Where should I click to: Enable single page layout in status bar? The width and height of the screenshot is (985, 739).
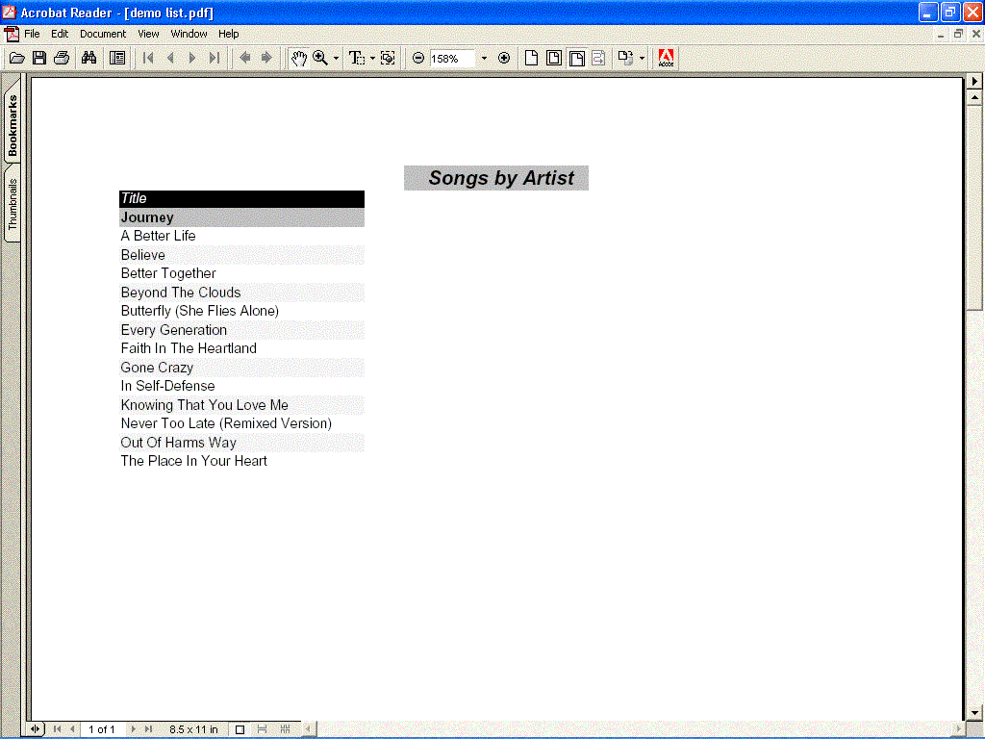point(240,729)
